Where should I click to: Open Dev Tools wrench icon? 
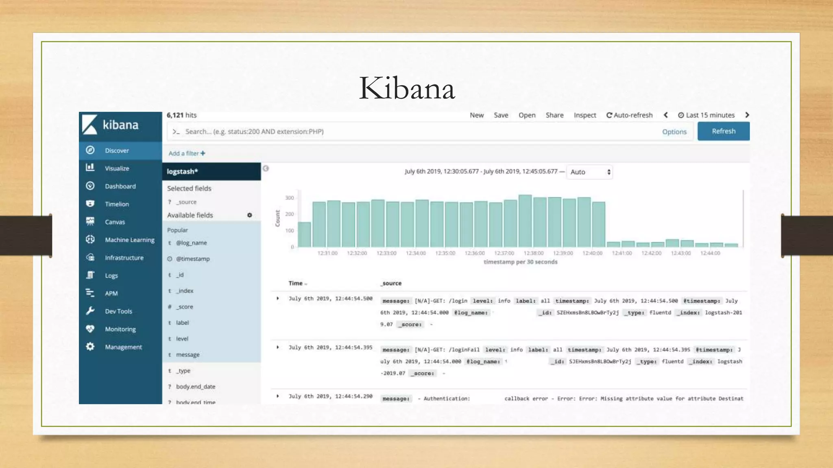click(90, 311)
